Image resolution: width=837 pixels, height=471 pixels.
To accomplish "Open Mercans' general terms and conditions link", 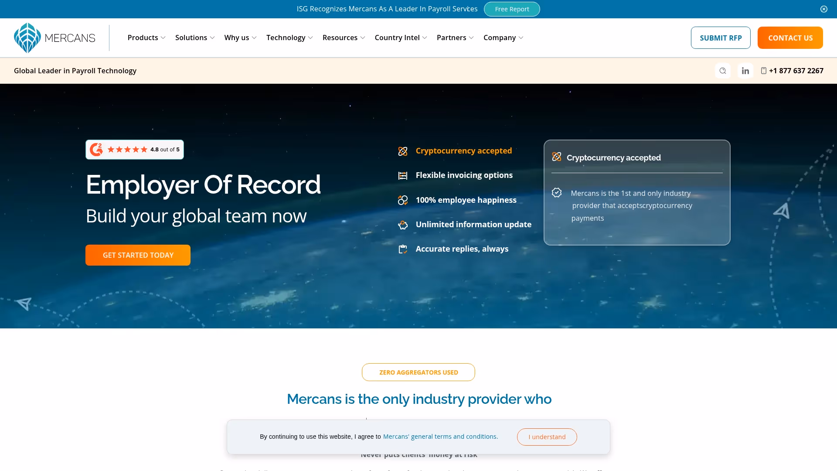I will [440, 436].
